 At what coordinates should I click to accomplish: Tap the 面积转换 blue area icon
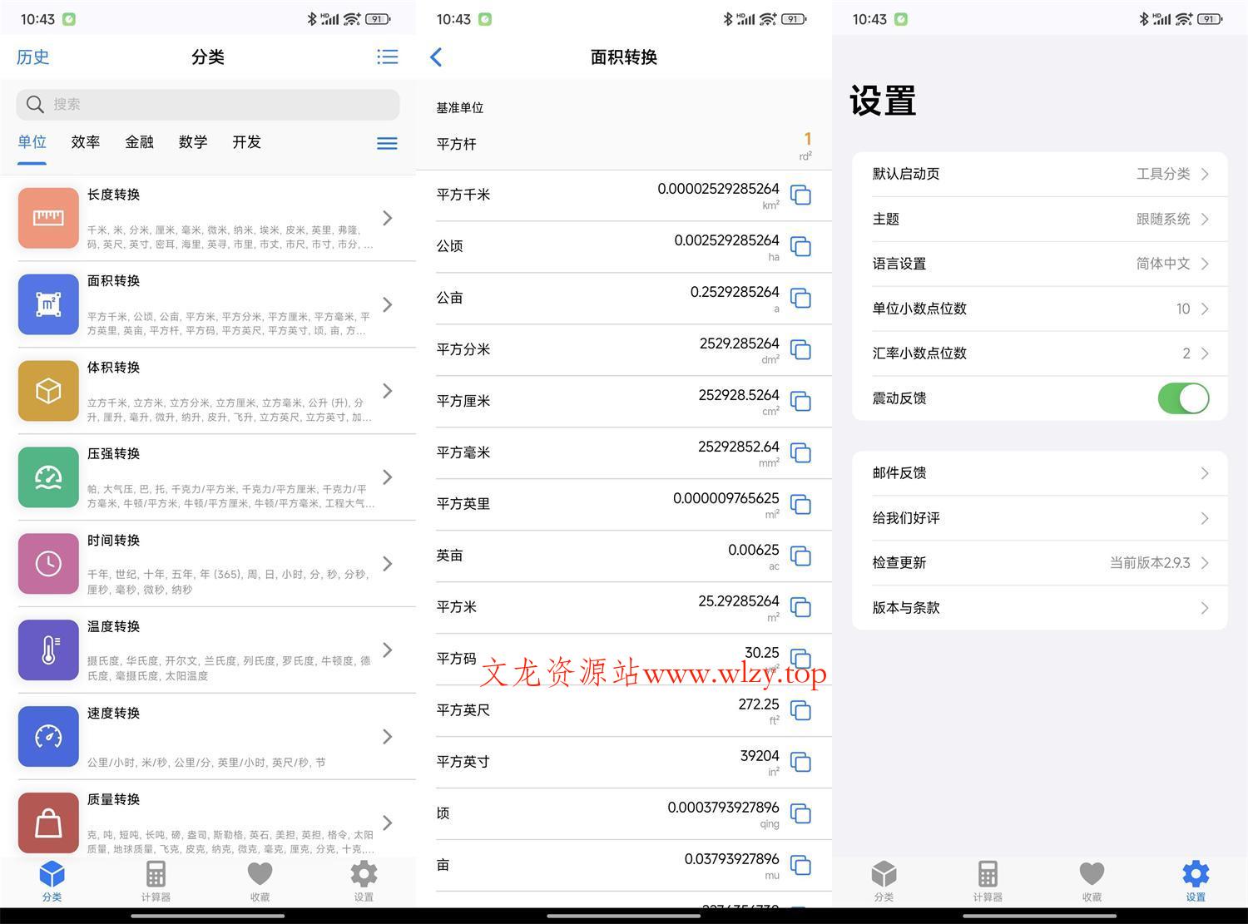[x=47, y=304]
